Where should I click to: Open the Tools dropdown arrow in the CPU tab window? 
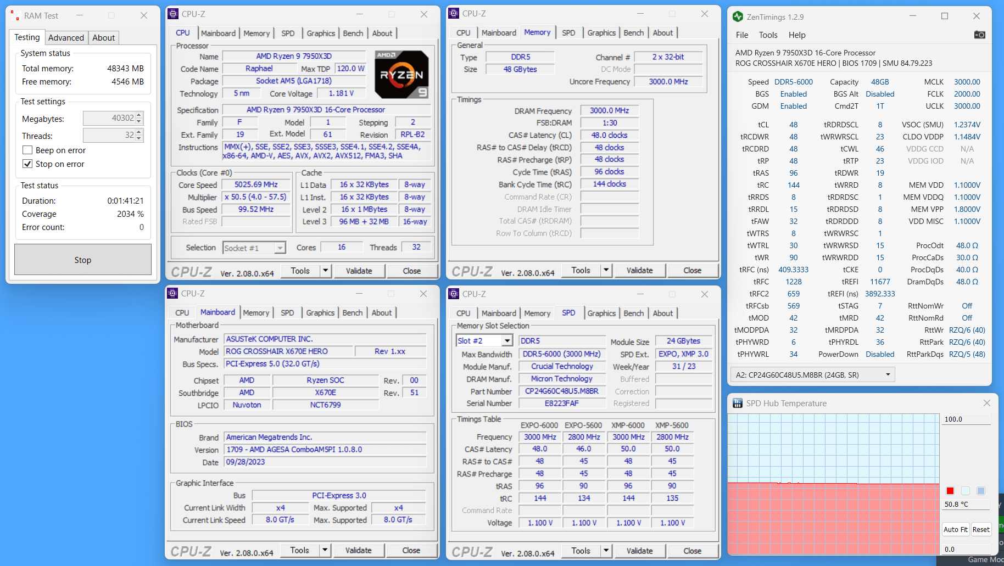coord(325,271)
